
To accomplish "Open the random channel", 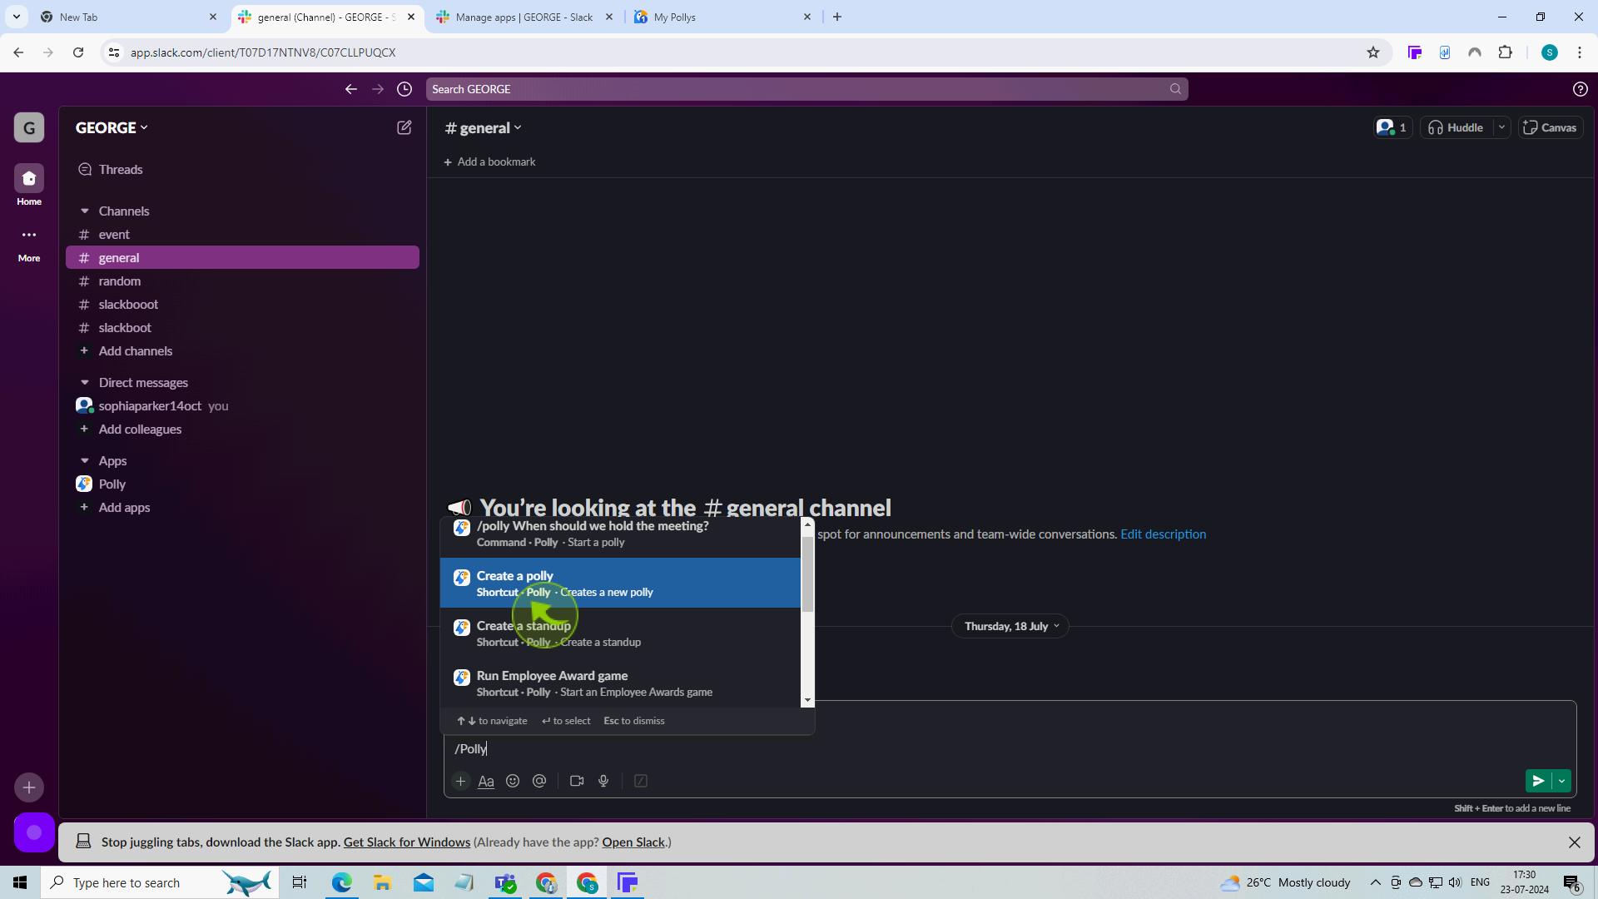I will (242, 281).
